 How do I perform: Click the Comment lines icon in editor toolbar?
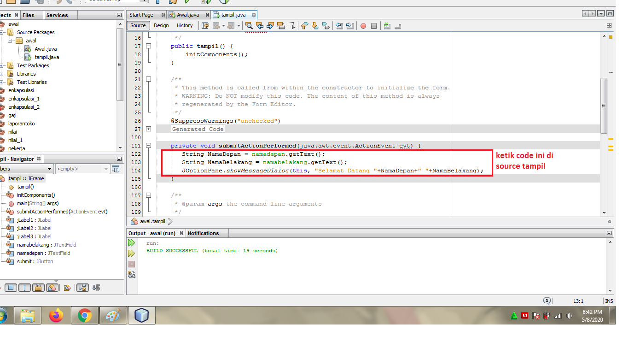387,26
